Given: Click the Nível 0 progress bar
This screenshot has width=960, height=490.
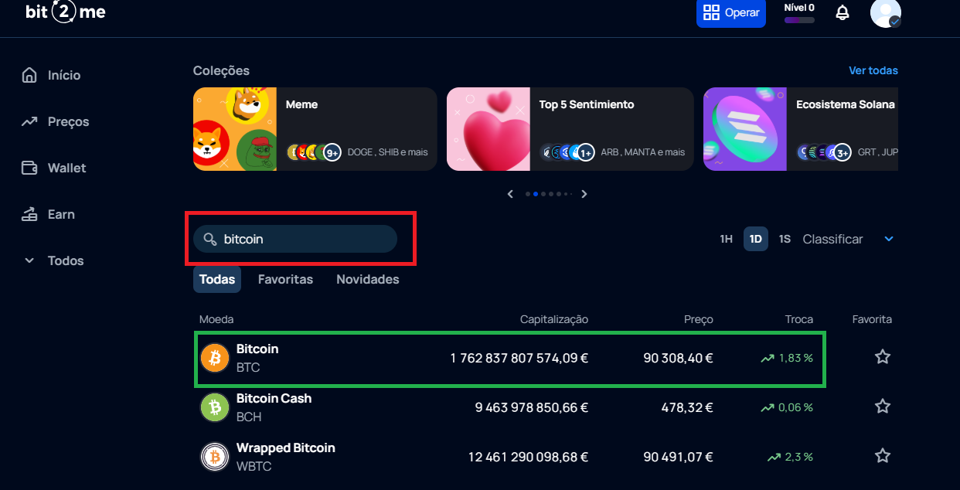Looking at the screenshot, I should click(799, 20).
